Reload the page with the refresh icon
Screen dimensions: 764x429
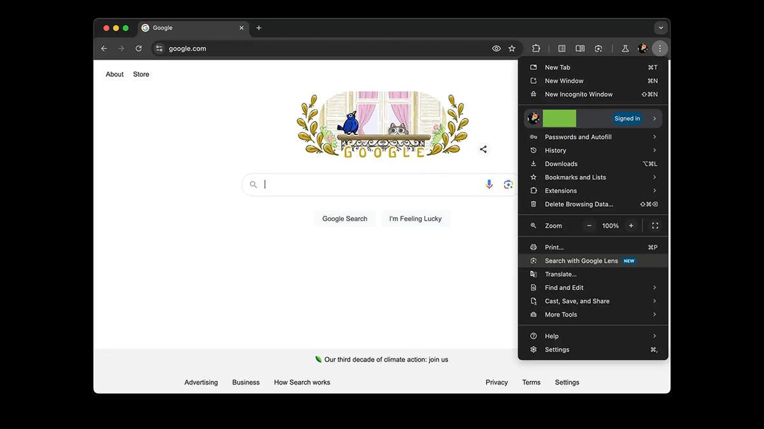139,48
